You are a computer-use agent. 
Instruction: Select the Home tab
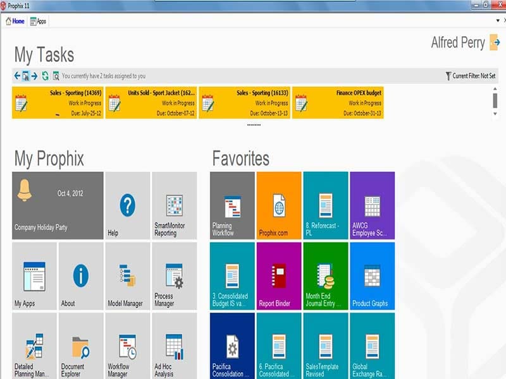[x=14, y=21]
